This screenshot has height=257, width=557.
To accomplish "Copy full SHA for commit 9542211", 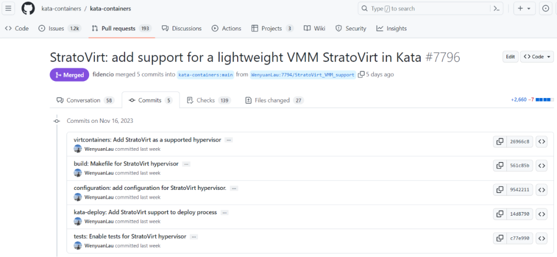I will pos(499,189).
